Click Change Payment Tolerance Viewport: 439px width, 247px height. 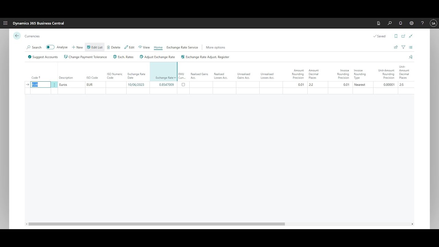point(85,57)
